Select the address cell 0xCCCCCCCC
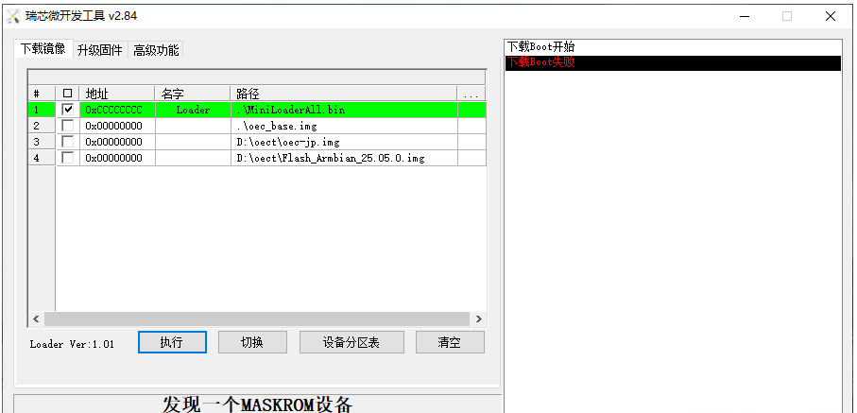This screenshot has width=857, height=413. point(117,110)
